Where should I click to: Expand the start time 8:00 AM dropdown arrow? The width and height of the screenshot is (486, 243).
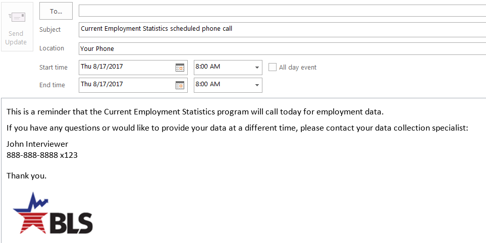pos(257,68)
